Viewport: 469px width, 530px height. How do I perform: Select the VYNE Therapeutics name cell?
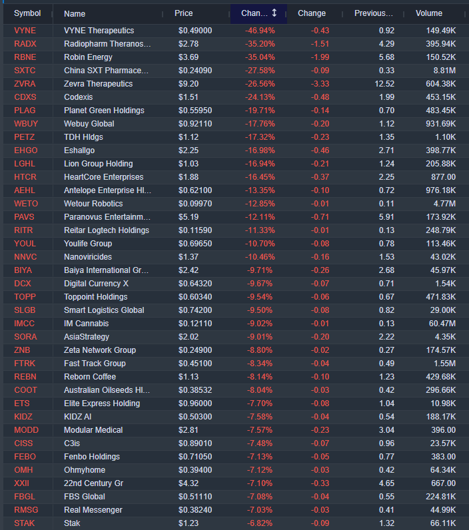[x=99, y=31]
